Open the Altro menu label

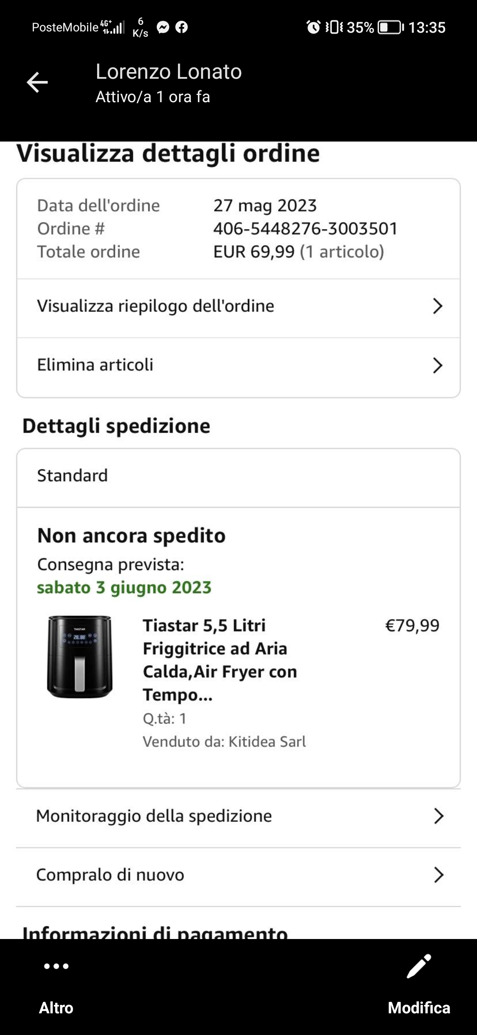pos(56,1008)
